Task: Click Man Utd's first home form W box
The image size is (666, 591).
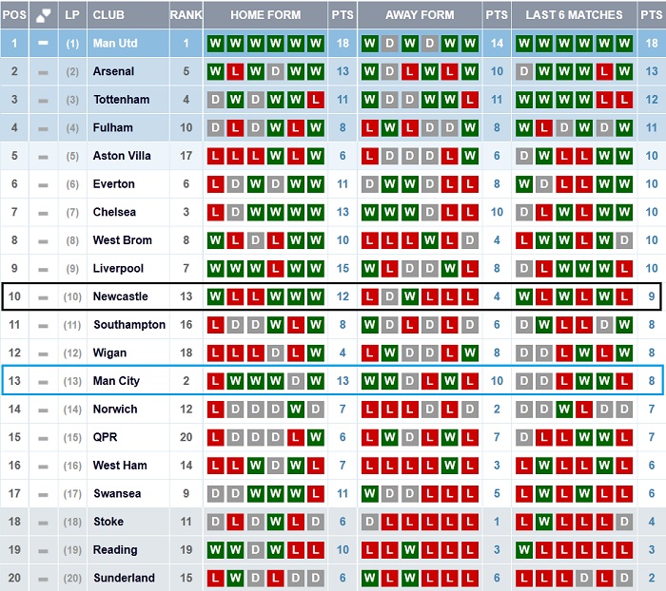Action: pyautogui.click(x=215, y=44)
